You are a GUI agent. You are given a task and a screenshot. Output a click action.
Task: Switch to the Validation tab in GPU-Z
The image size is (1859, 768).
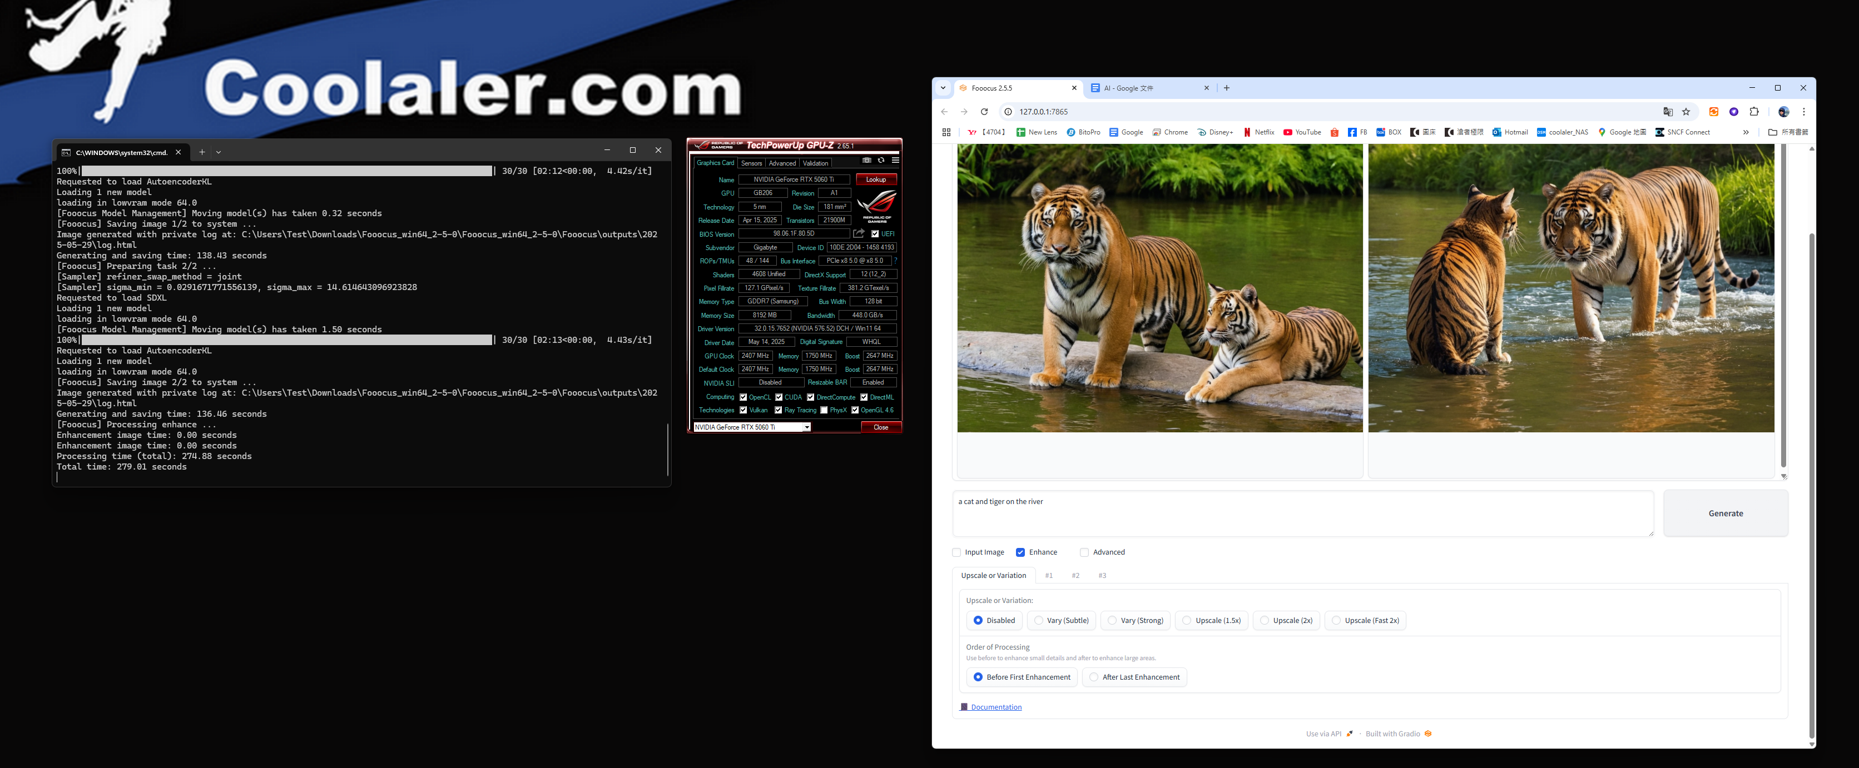[815, 163]
